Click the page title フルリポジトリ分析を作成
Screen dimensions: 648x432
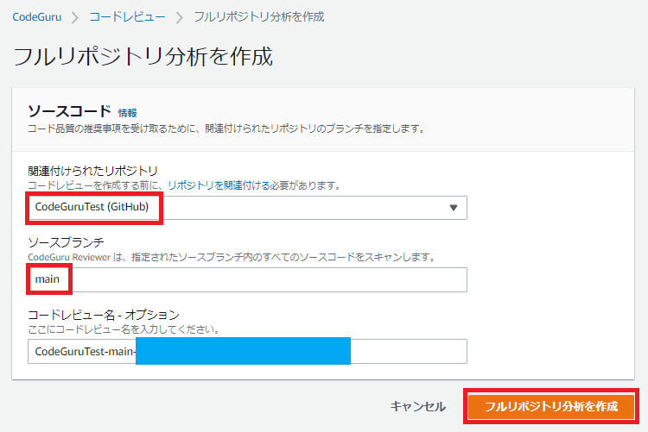[x=143, y=57]
